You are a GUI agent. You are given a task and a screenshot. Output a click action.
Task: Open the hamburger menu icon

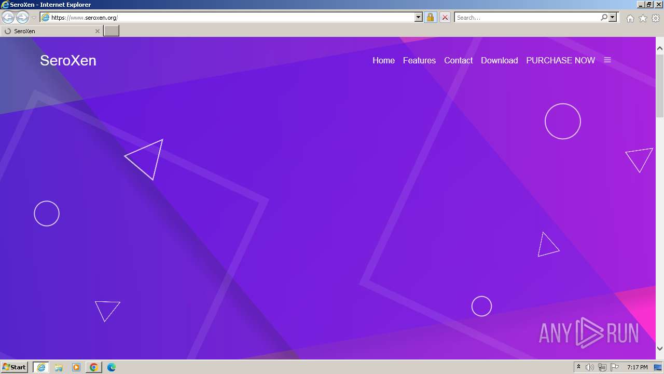[607, 60]
